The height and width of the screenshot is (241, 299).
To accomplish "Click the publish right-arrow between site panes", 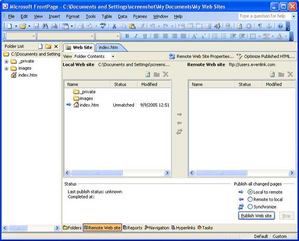I will (179, 115).
